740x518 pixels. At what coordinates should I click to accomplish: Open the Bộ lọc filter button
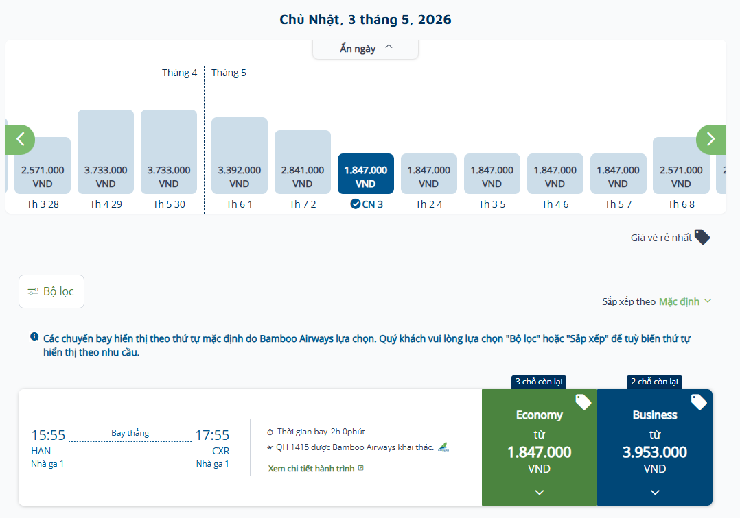point(51,291)
